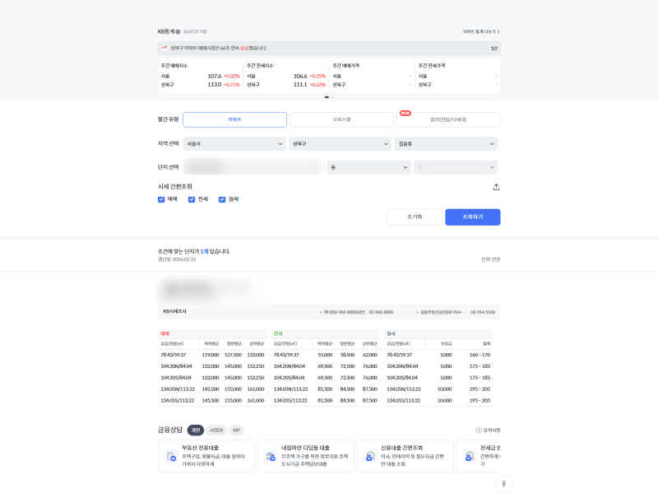The width and height of the screenshot is (658, 498).
Task: Click the info icon next to KB통계
Action: coord(178,32)
